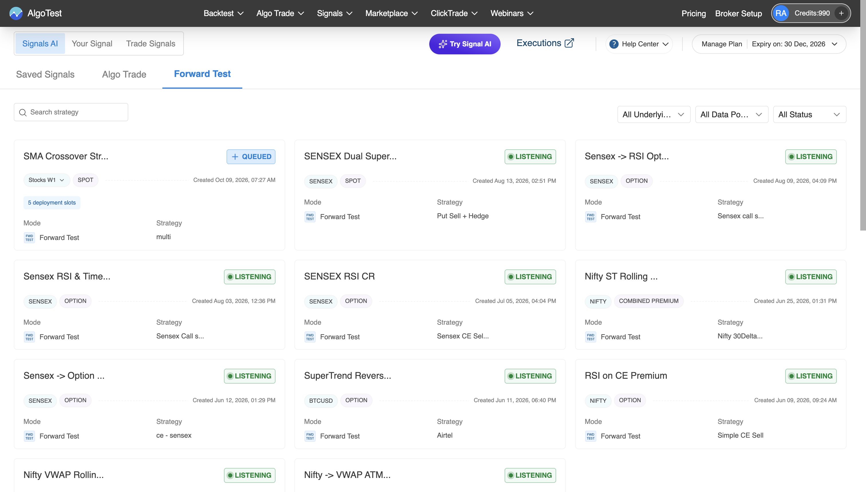
Task: Click FWD TEST icon on SMA Crossover card
Action: click(x=29, y=237)
